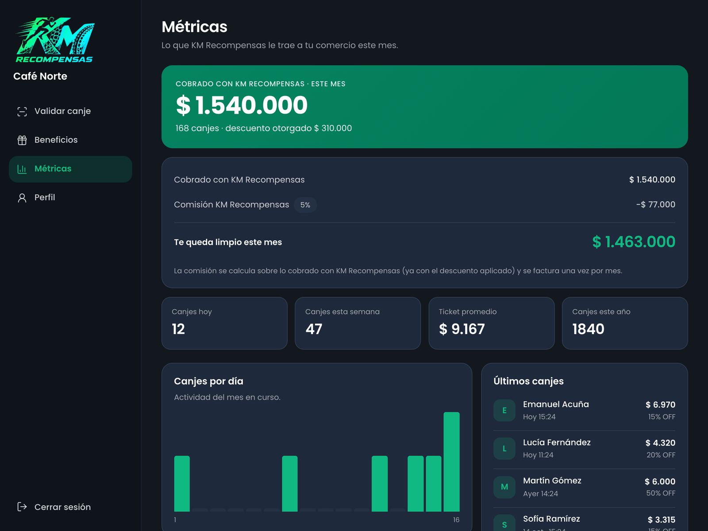Click the $ 6.970 amount
Viewport: 708px width, 531px height.
(660, 404)
